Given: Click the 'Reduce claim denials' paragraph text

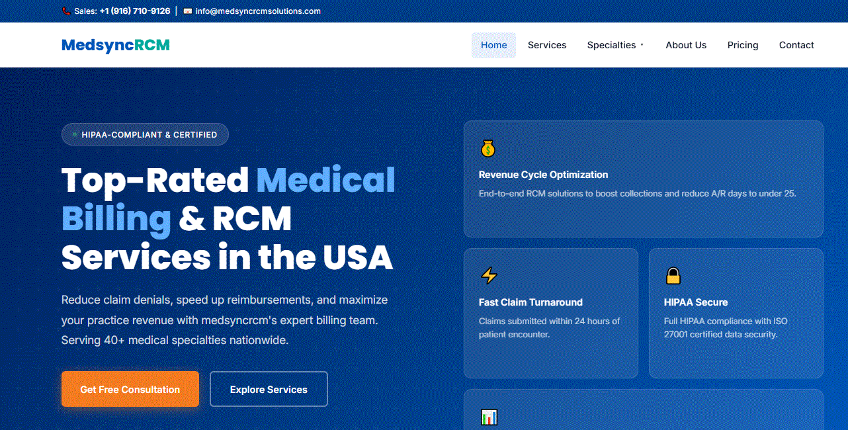Looking at the screenshot, I should click(225, 320).
